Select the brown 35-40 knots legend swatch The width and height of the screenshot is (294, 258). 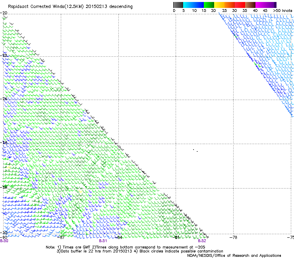pos(250,5)
